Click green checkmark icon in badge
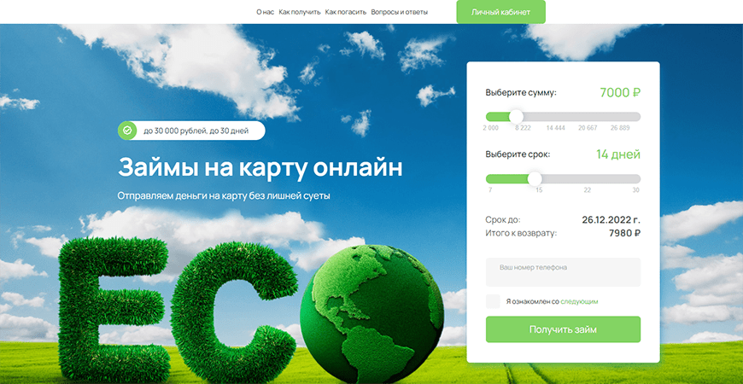743x384 pixels. coord(127,131)
